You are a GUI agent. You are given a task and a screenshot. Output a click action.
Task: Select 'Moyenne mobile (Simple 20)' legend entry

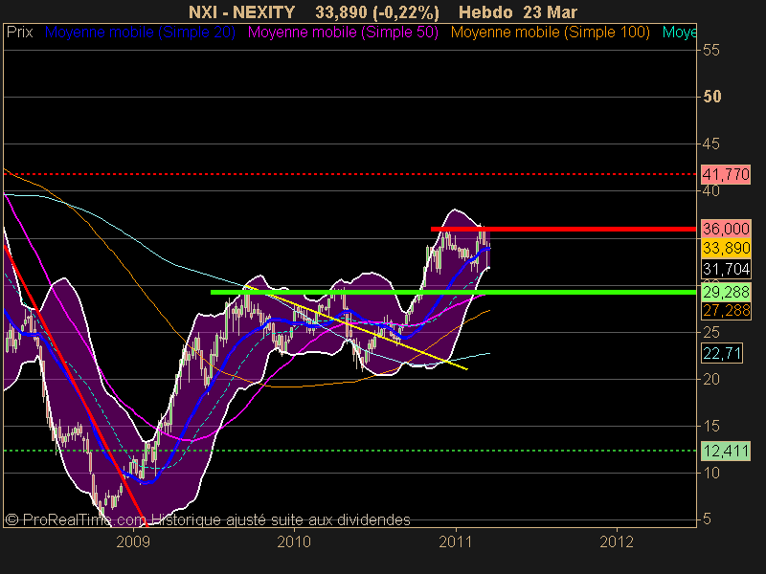click(140, 33)
